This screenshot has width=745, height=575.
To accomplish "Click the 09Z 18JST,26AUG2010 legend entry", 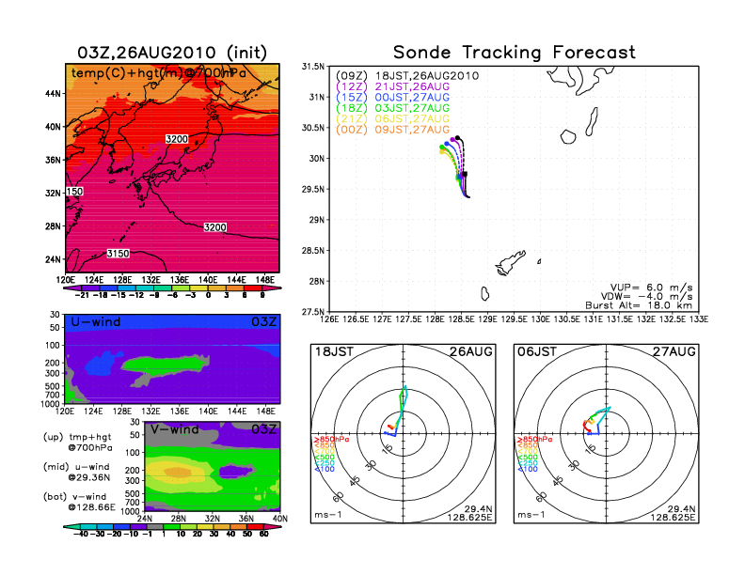I will (x=407, y=76).
